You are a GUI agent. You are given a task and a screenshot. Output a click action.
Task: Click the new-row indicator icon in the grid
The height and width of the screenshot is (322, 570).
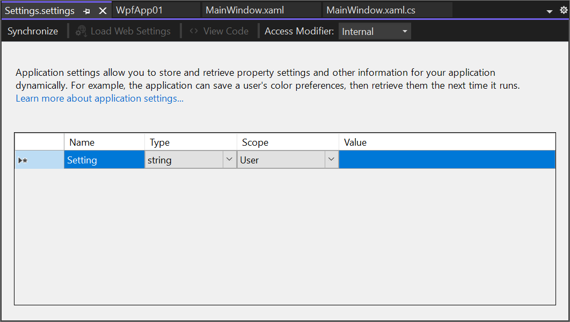coord(21,160)
